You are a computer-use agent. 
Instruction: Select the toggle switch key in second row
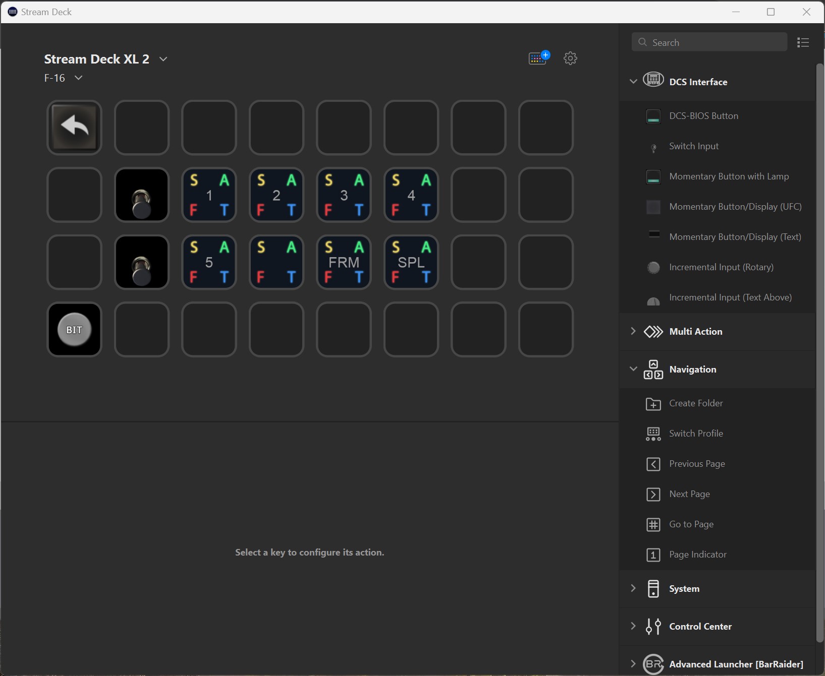click(142, 195)
